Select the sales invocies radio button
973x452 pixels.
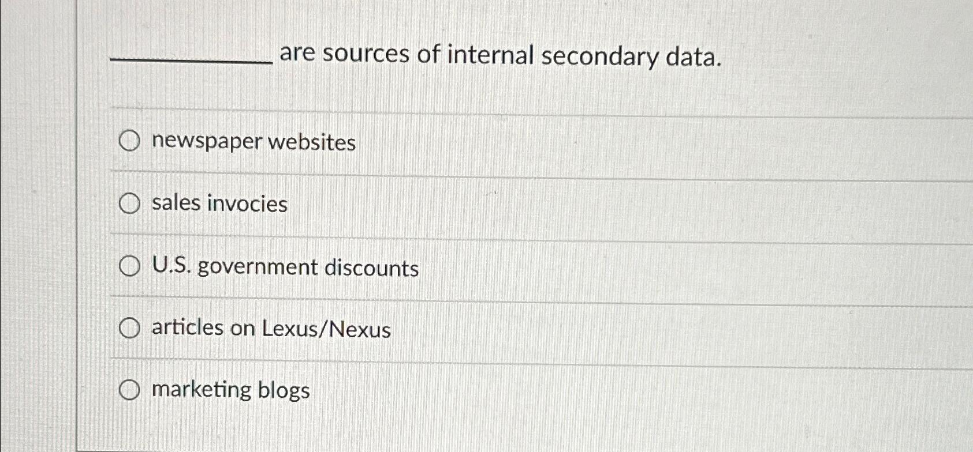click(x=129, y=203)
